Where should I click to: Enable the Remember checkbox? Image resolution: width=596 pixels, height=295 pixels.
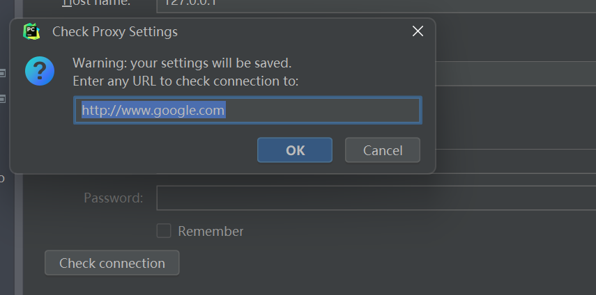[x=164, y=230]
